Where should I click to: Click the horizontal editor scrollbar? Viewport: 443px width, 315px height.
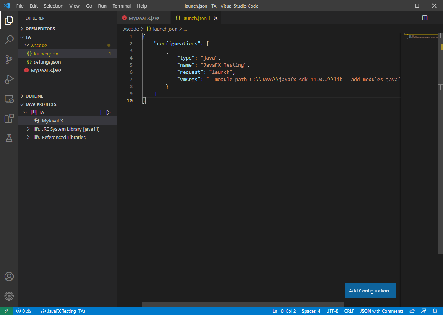click(x=243, y=304)
